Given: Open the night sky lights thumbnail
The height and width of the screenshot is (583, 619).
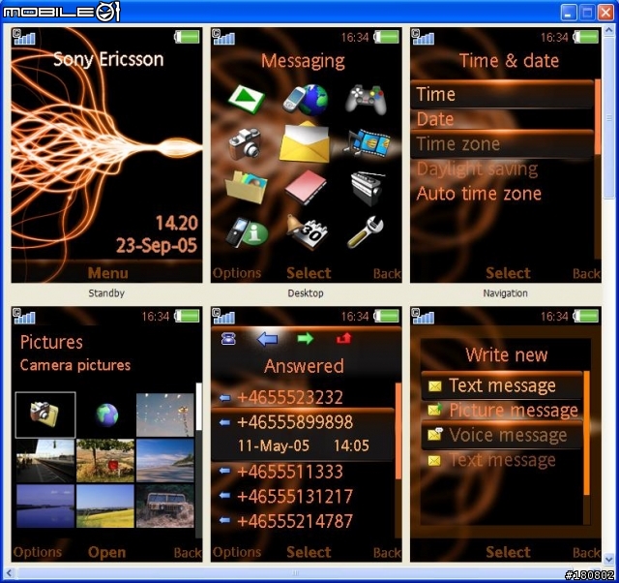Looking at the screenshot, I should 165,415.
